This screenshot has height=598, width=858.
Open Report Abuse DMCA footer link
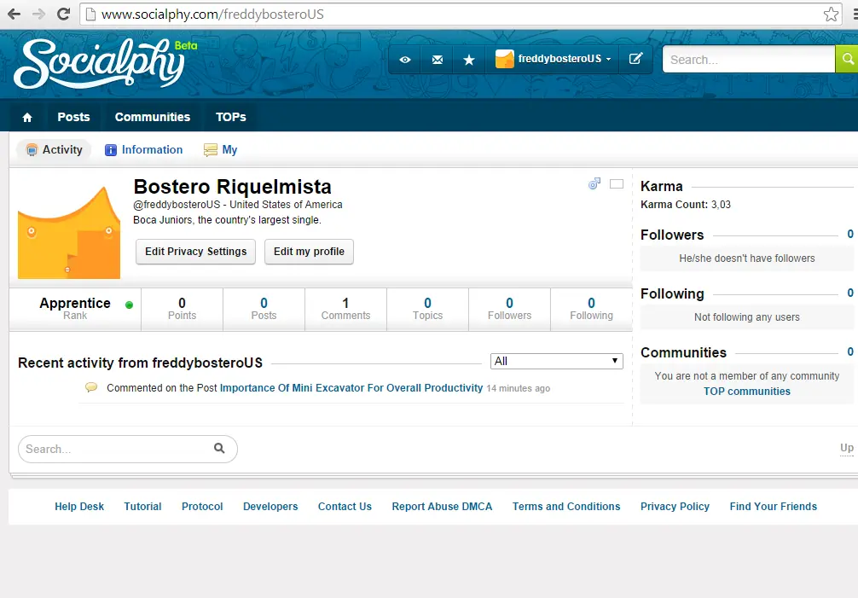tap(442, 507)
